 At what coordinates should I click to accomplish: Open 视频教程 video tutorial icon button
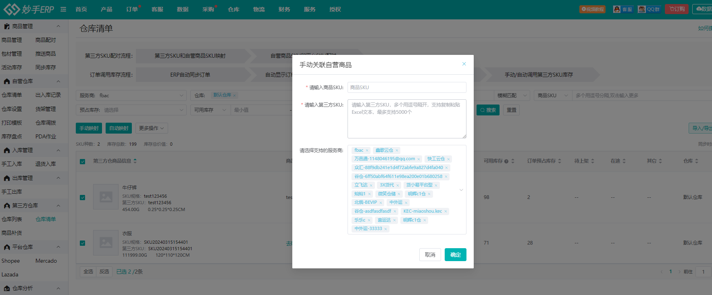[592, 9]
